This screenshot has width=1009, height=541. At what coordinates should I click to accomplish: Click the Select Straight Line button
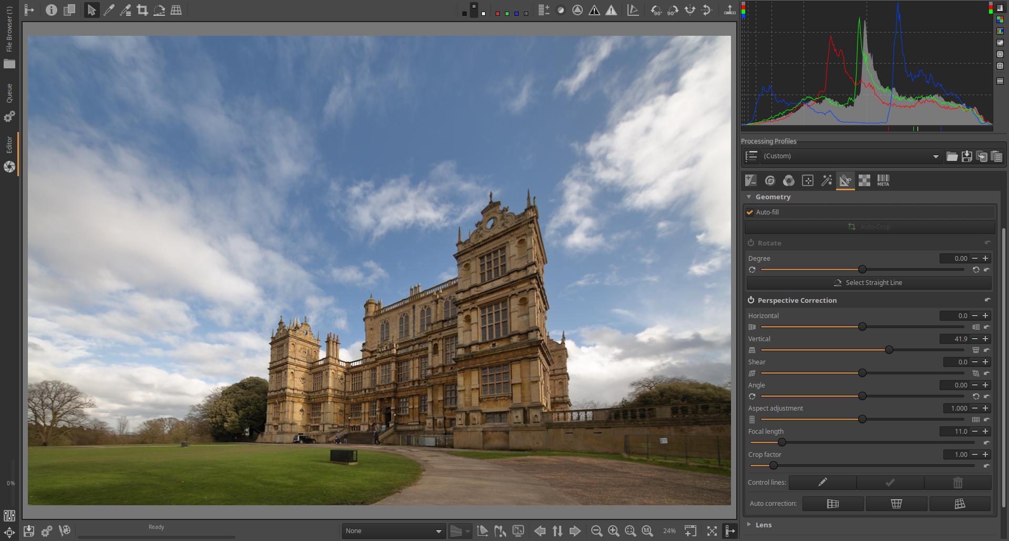(869, 283)
